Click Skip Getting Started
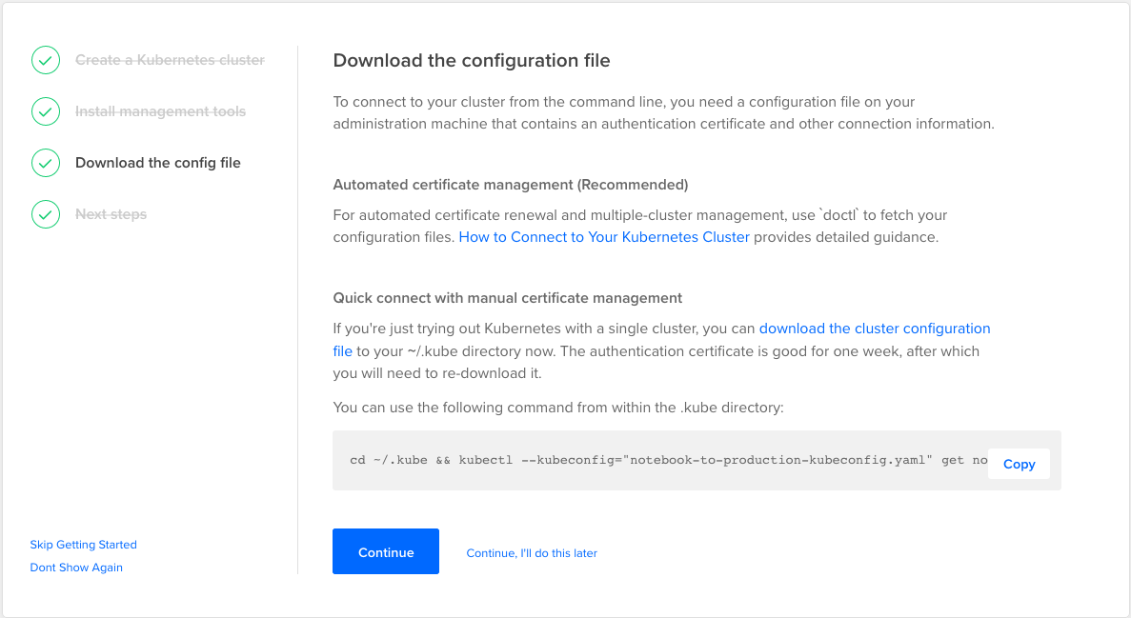Screen dimensions: 1131x618 tap(84, 545)
